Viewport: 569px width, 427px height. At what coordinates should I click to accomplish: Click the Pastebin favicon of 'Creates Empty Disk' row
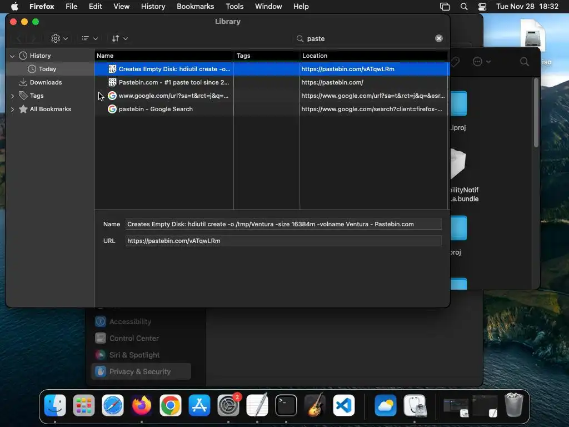click(x=112, y=69)
